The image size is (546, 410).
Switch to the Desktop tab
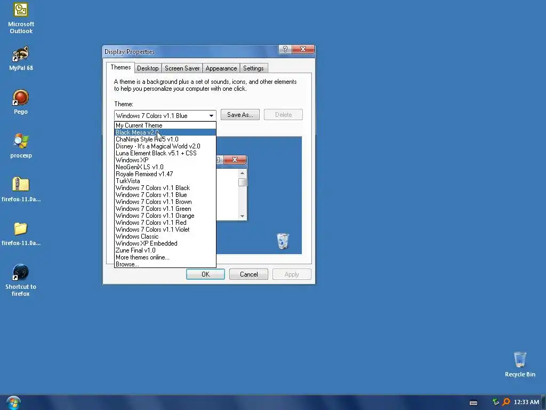click(x=148, y=68)
